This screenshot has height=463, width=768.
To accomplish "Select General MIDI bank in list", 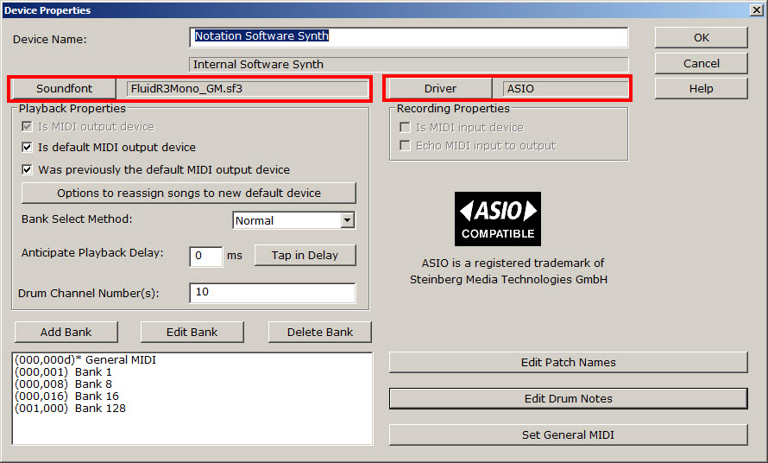I will click(85, 359).
